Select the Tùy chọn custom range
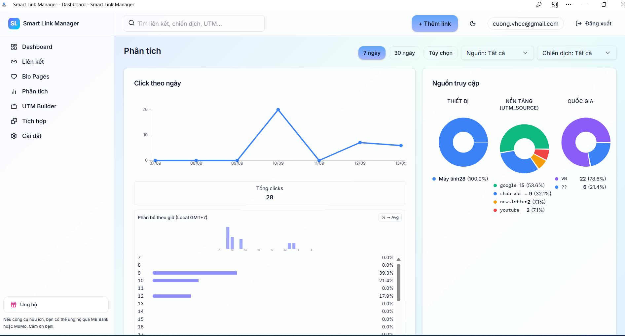The width and height of the screenshot is (625, 336). [441, 53]
